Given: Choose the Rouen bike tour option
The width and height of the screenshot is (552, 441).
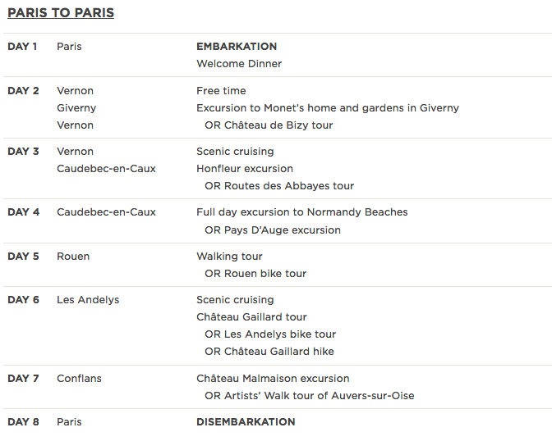Looking at the screenshot, I should point(255,274).
